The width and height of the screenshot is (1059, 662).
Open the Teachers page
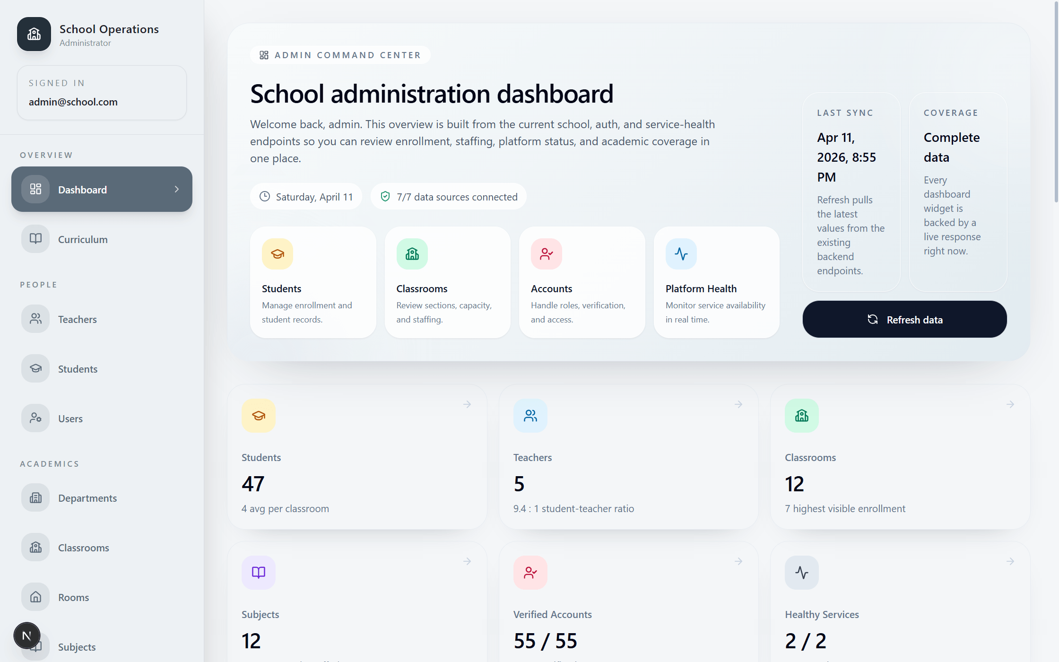point(102,319)
